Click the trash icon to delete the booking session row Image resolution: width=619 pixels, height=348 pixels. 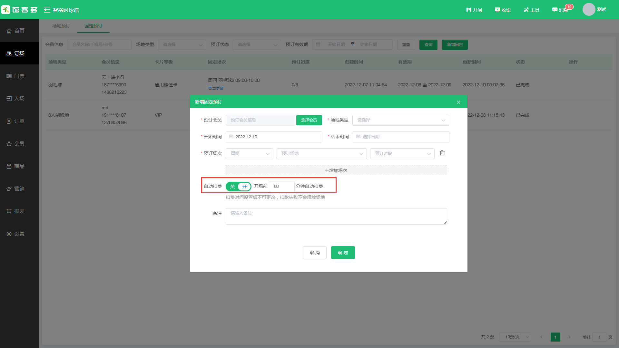point(442,153)
